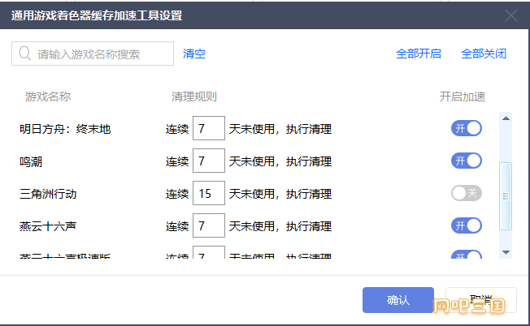
Task: Edit days field for 鸣潮
Action: point(209,161)
